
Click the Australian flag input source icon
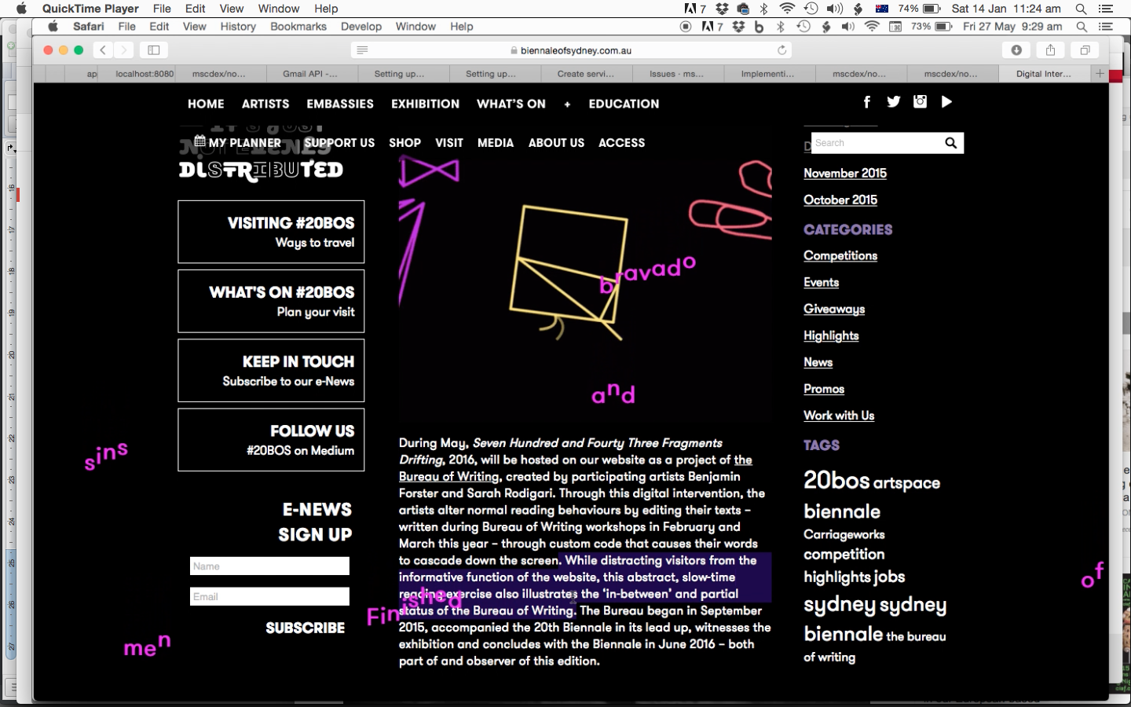[882, 9]
